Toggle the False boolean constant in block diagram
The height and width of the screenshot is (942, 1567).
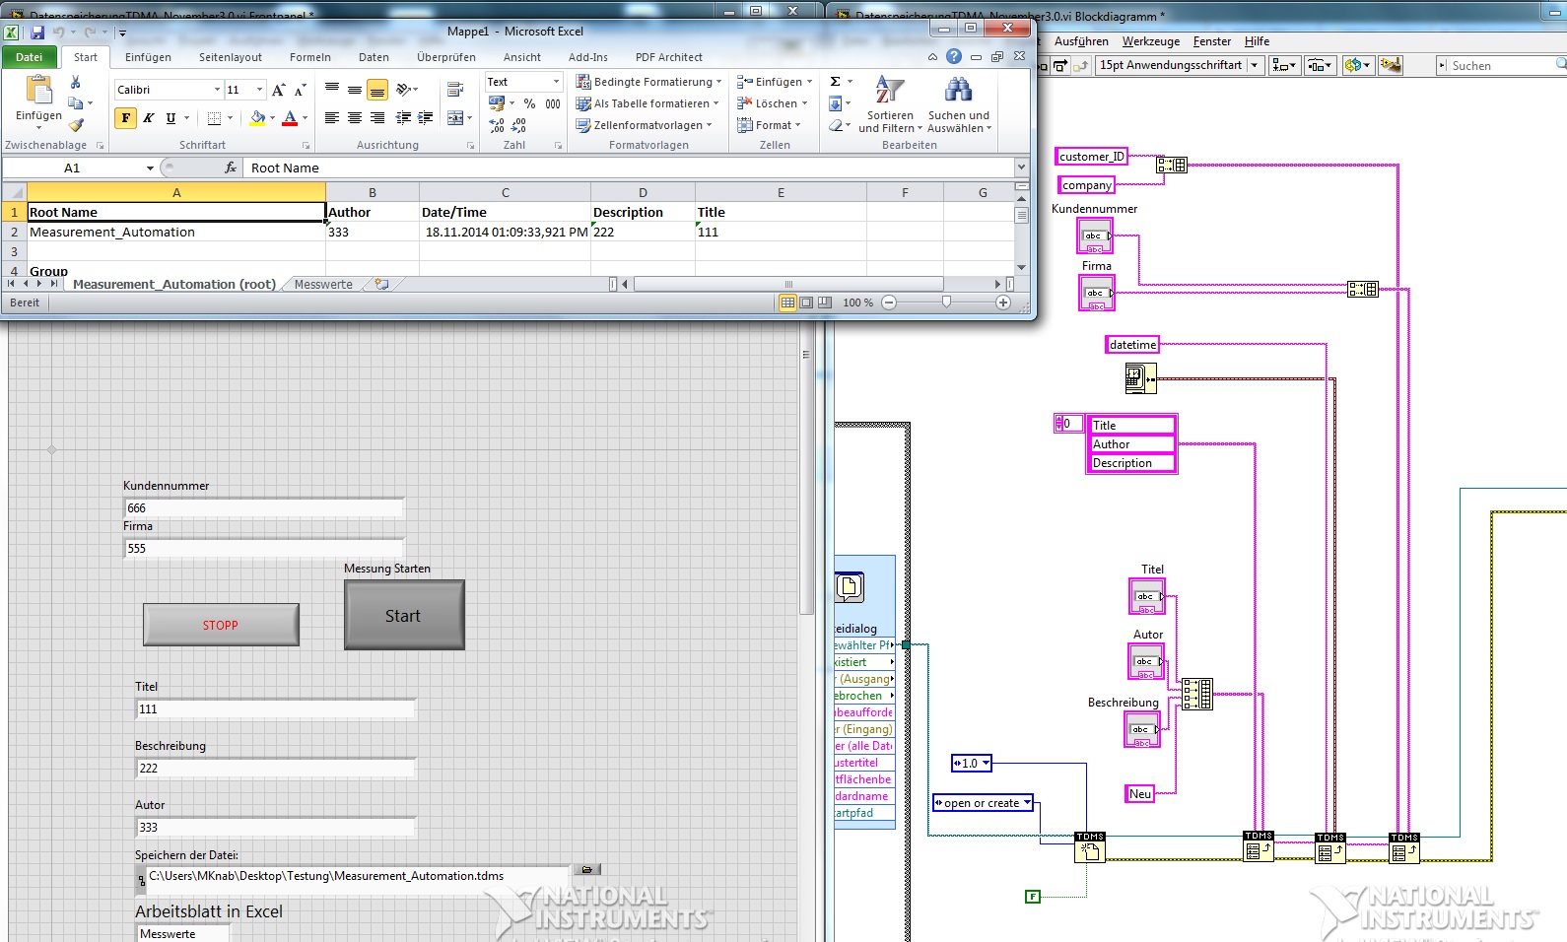(1033, 896)
